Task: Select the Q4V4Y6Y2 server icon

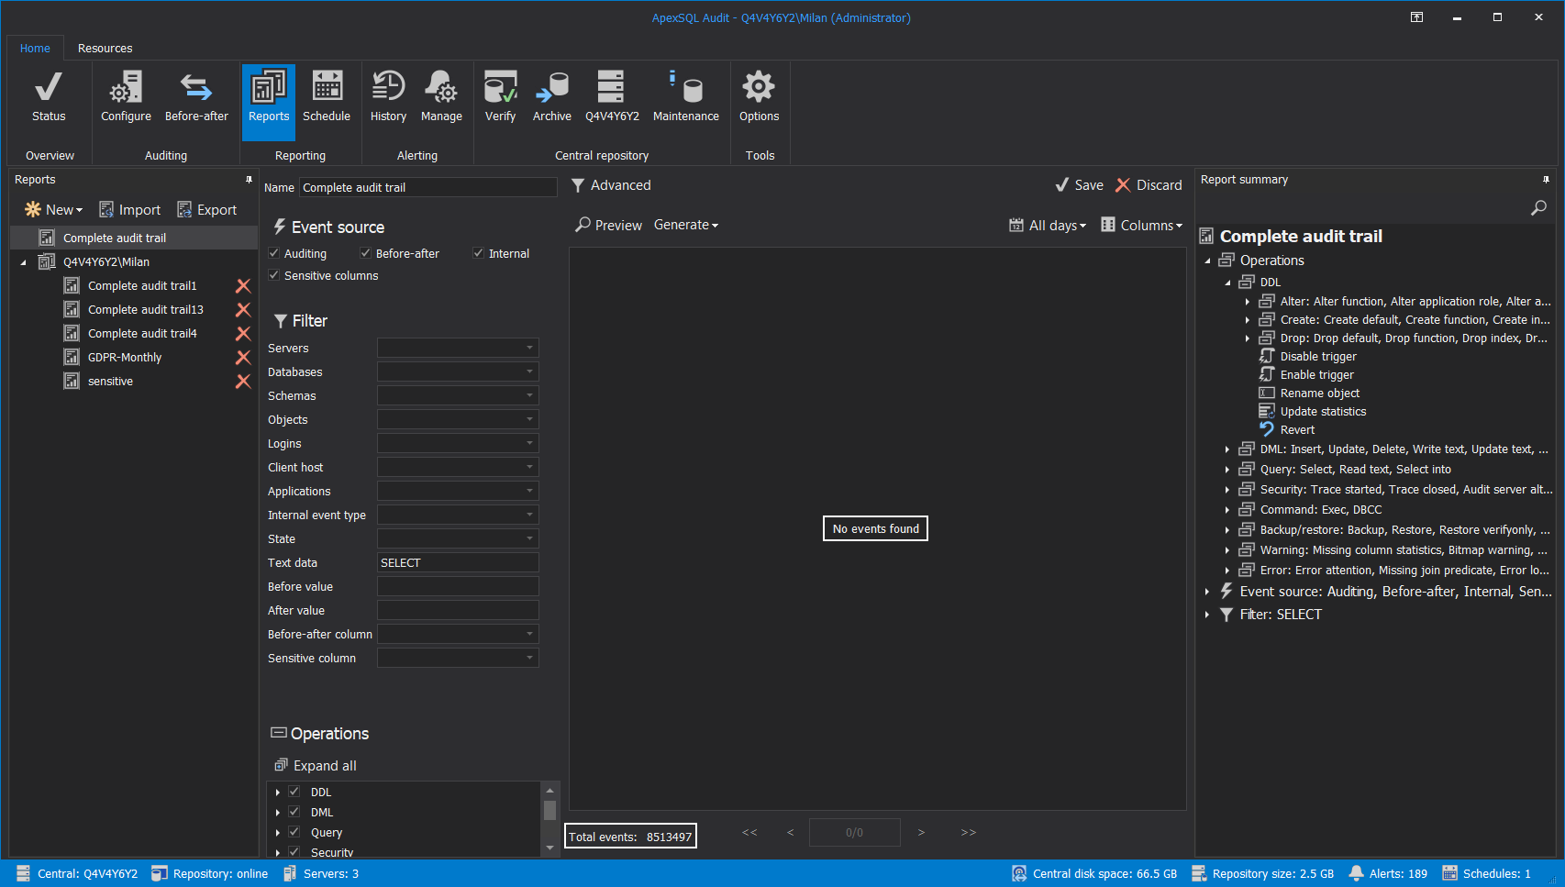Action: coord(612,95)
